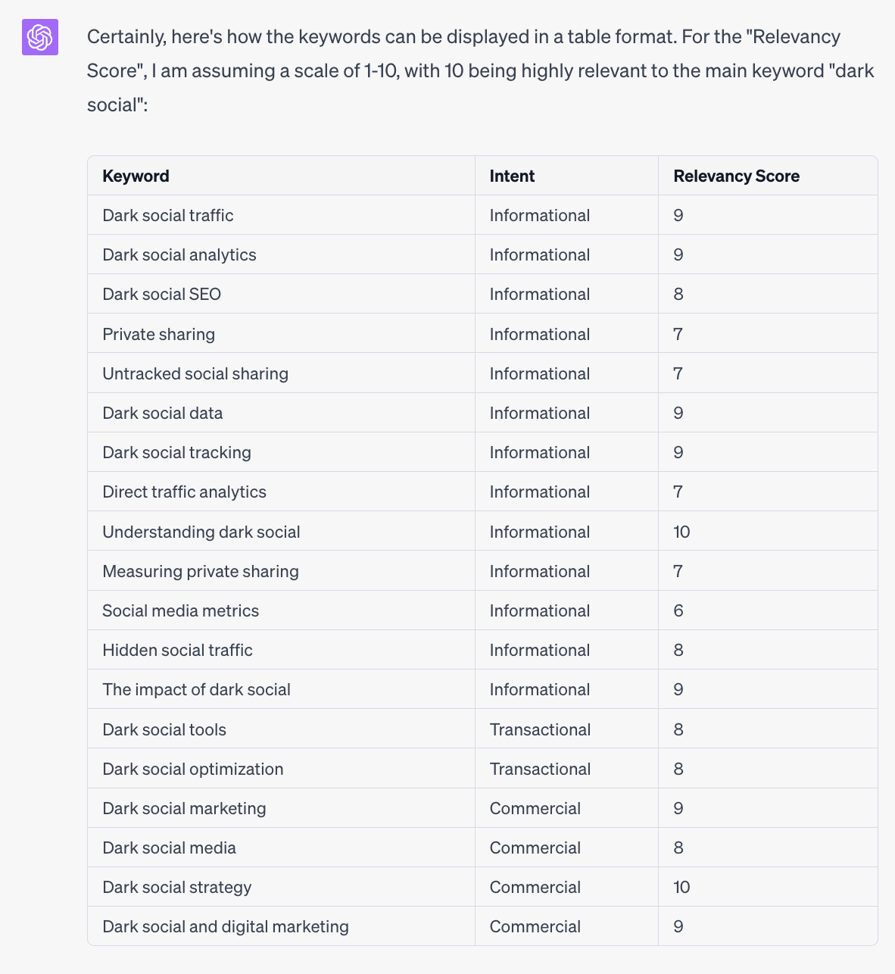The width and height of the screenshot is (895, 974).
Task: Click the "Dark social SEO" keyword
Action: tap(162, 294)
